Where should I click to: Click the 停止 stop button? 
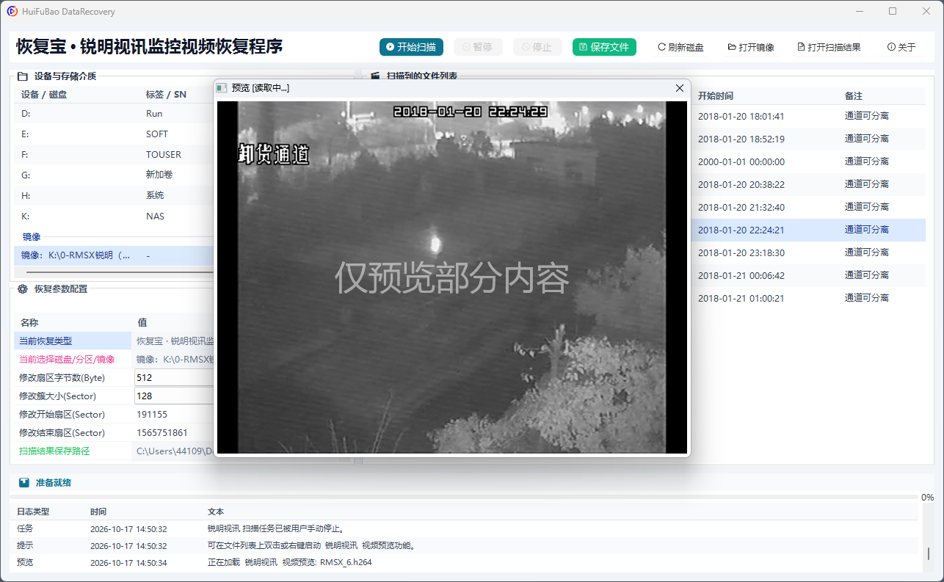coord(537,47)
